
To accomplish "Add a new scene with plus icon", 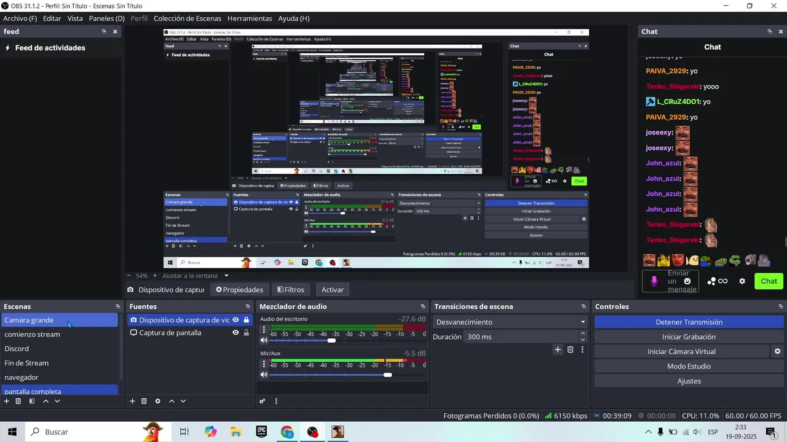I will click(7, 401).
